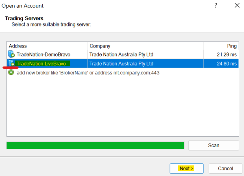
Task: Select the TradeNation-LiveBravo server address
Action: (41, 63)
